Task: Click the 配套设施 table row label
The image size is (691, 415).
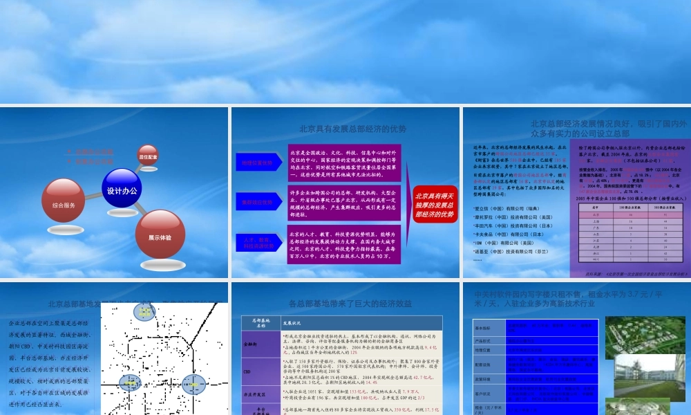Action: (489, 365)
